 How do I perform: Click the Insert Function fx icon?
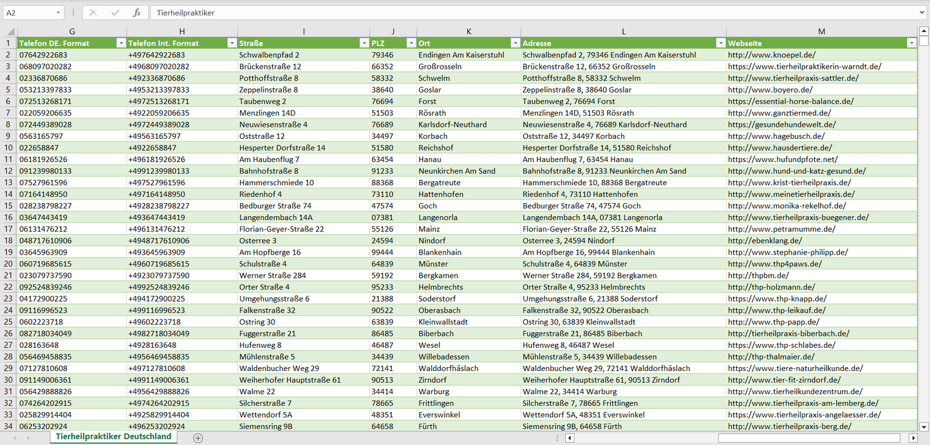click(x=136, y=13)
